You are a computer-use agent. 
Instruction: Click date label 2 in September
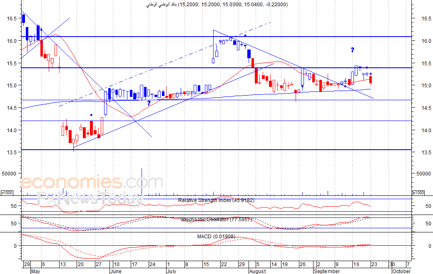click(319, 264)
